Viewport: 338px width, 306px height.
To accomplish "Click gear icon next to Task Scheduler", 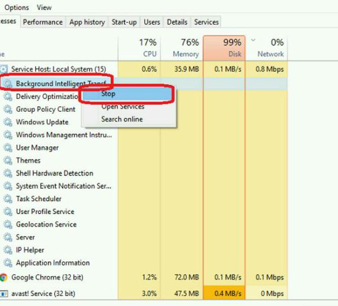I will click(8, 199).
